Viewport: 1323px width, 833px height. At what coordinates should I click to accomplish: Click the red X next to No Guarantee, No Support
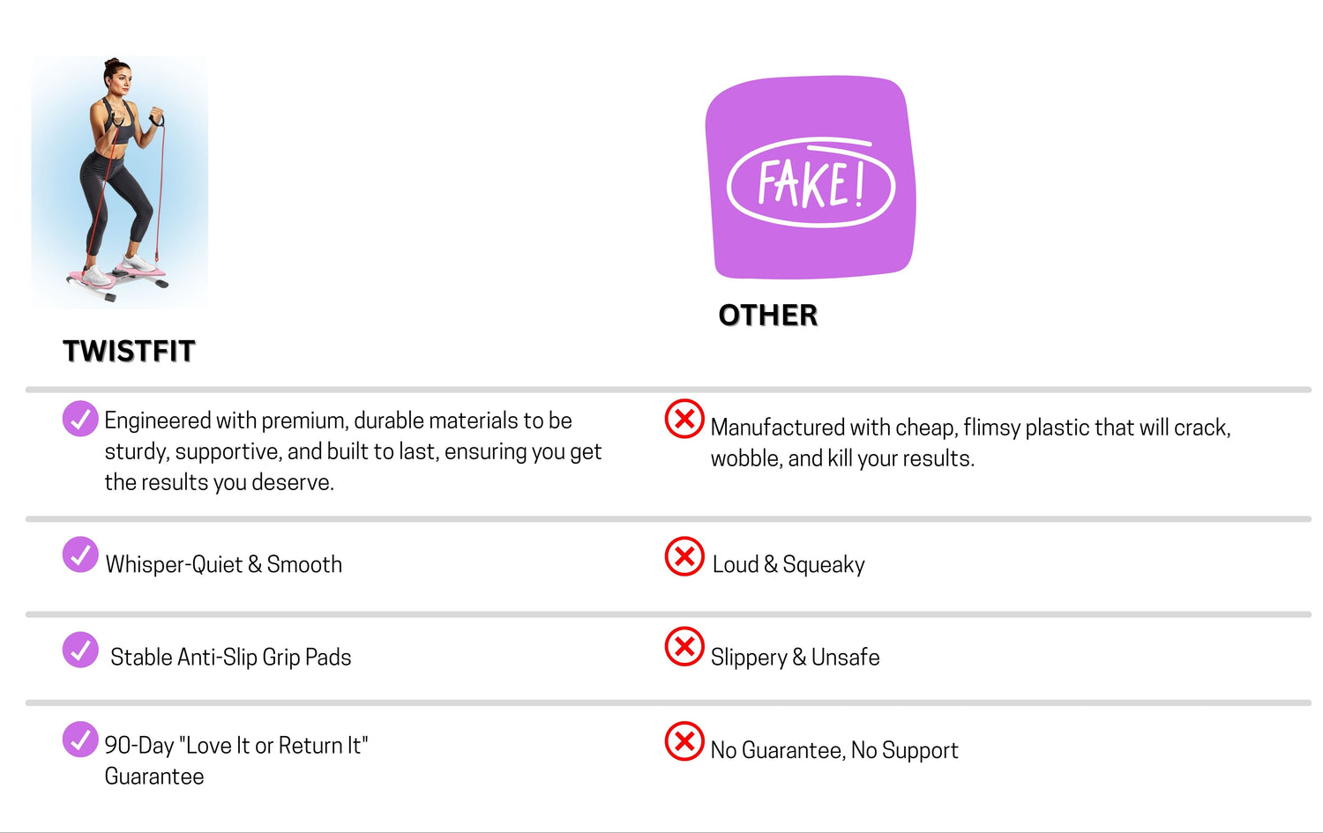[x=684, y=741]
